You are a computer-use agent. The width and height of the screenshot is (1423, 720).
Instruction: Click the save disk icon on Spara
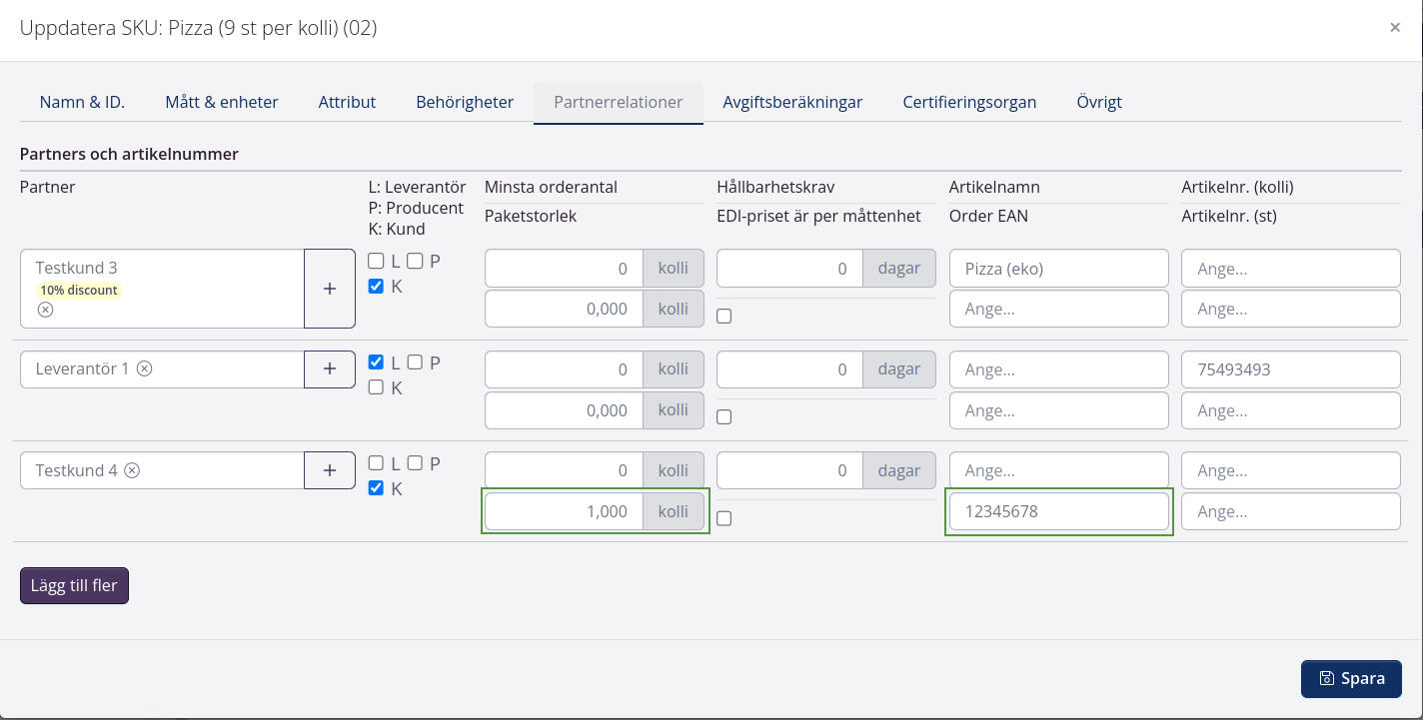coord(1329,678)
